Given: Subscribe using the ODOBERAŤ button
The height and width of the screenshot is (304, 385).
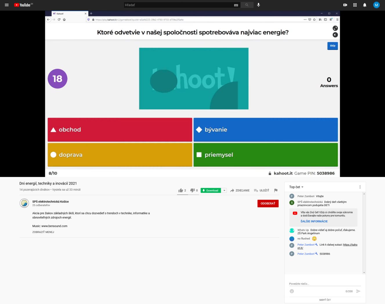Looking at the screenshot, I should coord(268,203).
